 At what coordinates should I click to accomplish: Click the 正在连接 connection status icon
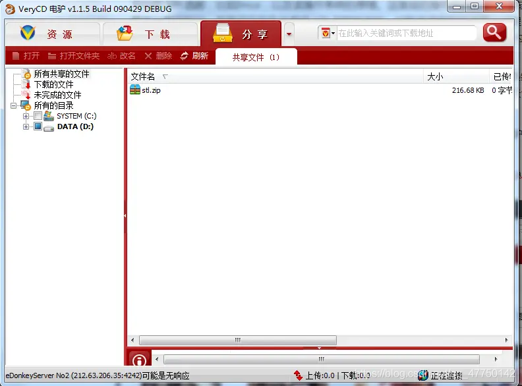pyautogui.click(x=422, y=375)
